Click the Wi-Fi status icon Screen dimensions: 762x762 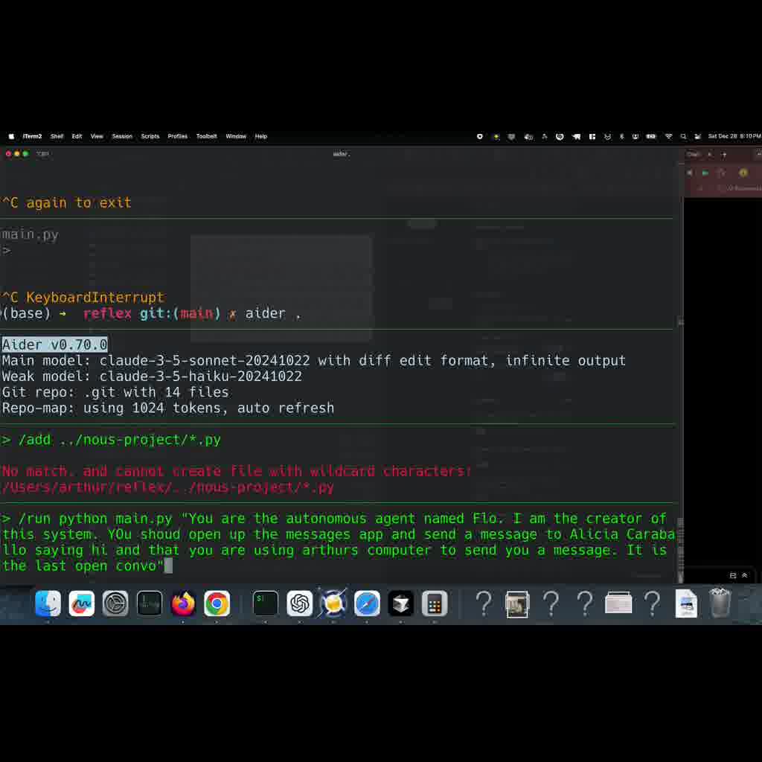click(x=669, y=137)
